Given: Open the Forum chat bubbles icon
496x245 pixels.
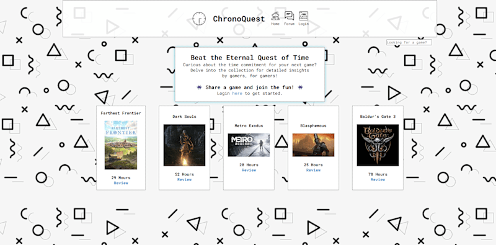Looking at the screenshot, I should coord(289,16).
